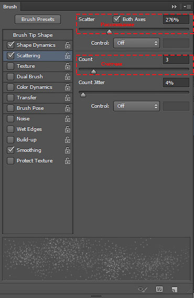Lock the Wet Edges setting

[x=68, y=129]
